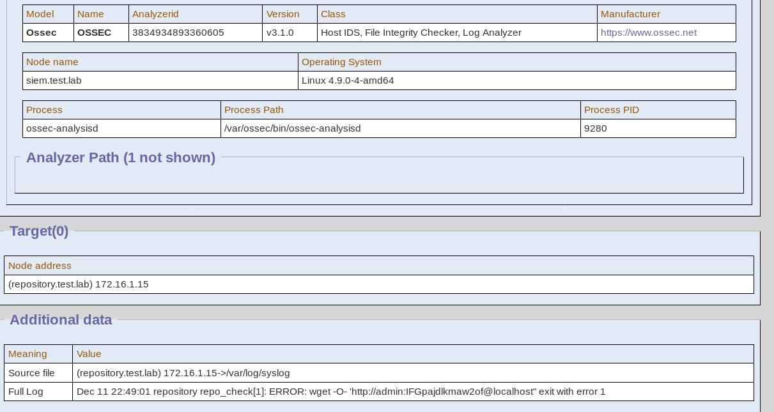Image resolution: width=774 pixels, height=412 pixels.
Task: Click the siem.test.lab node name cell
Action: point(54,80)
